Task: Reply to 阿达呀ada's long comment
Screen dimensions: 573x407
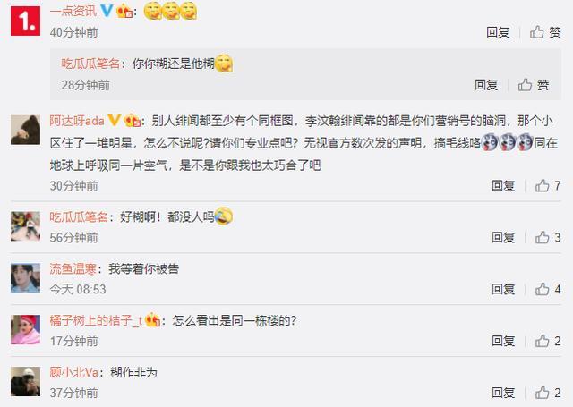Action: click(x=503, y=186)
